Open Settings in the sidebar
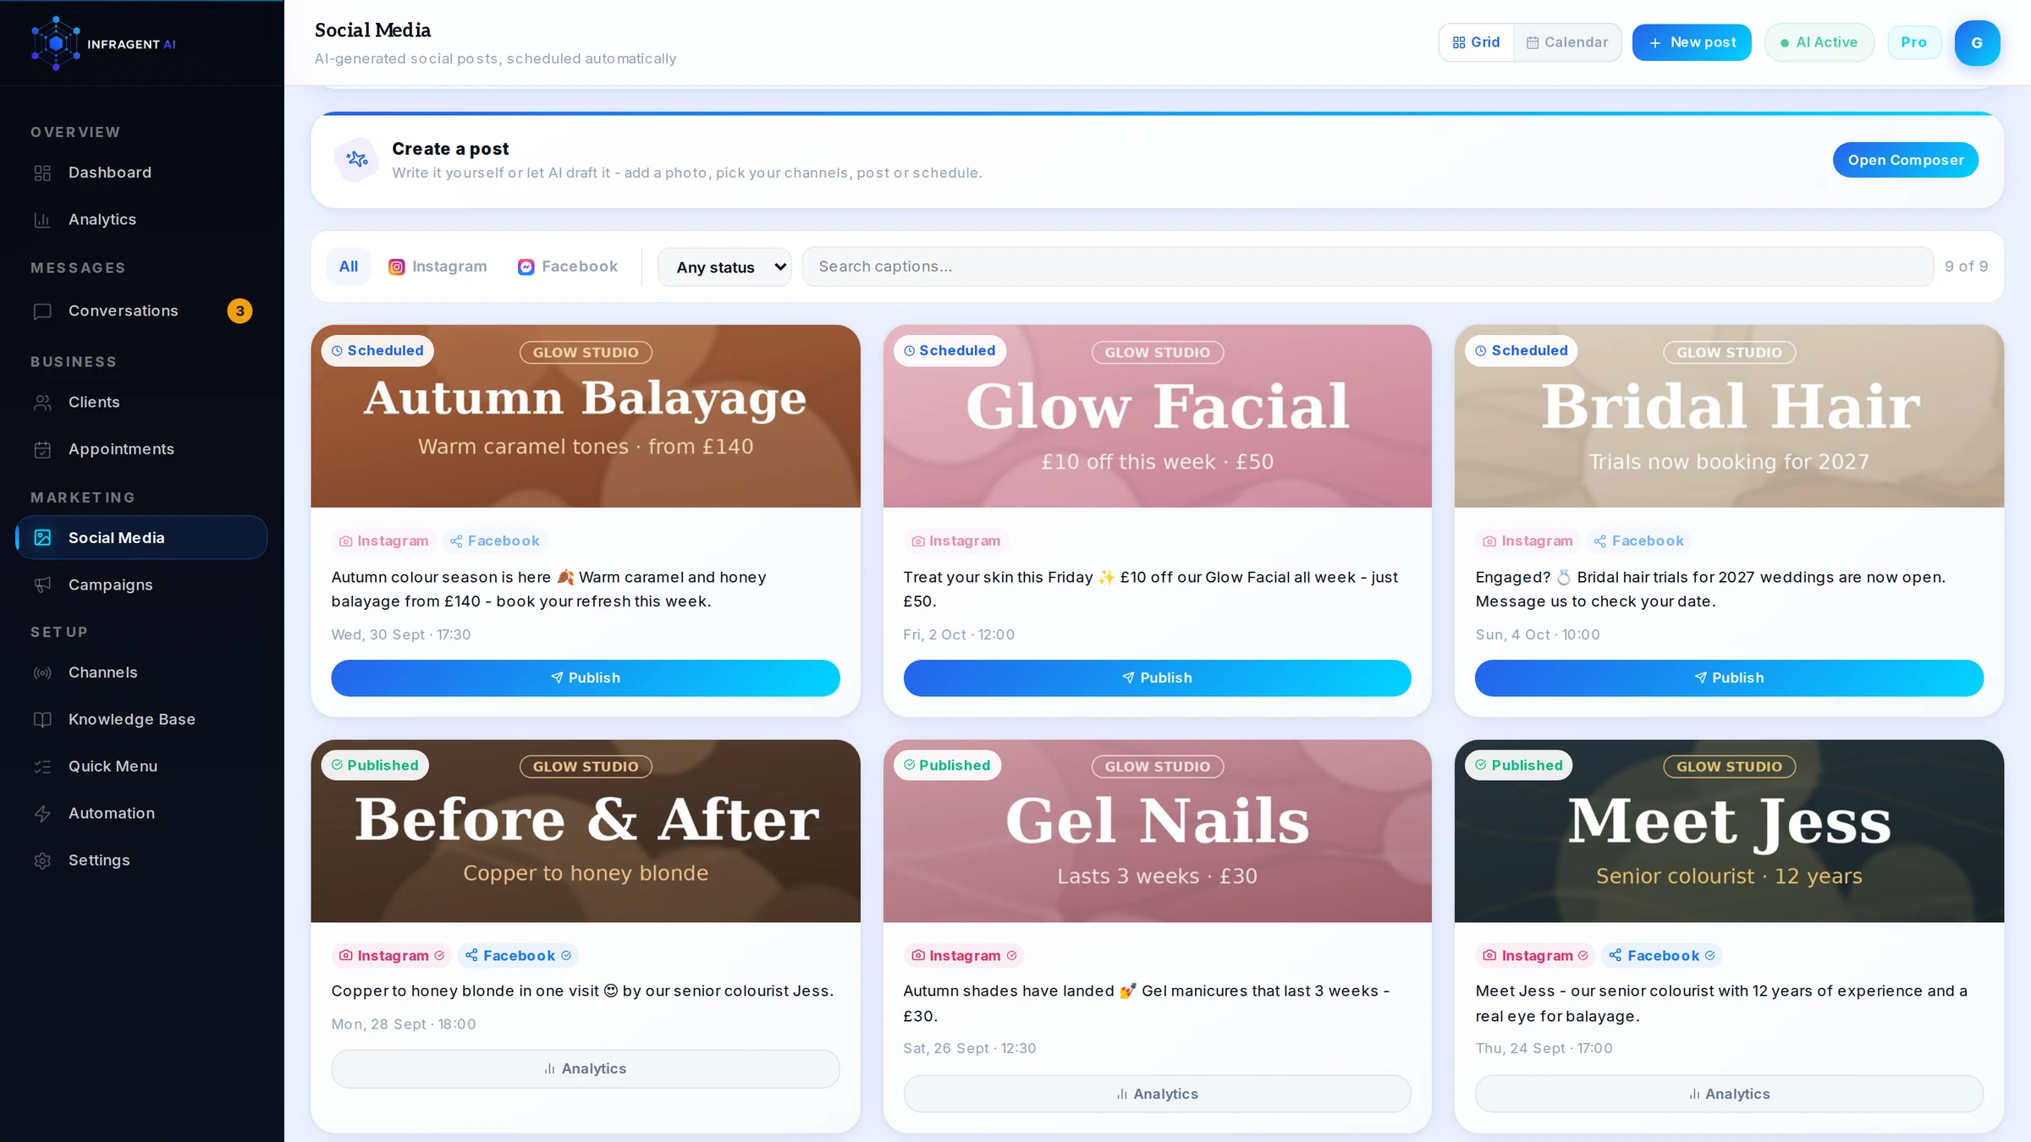 pos(141,860)
